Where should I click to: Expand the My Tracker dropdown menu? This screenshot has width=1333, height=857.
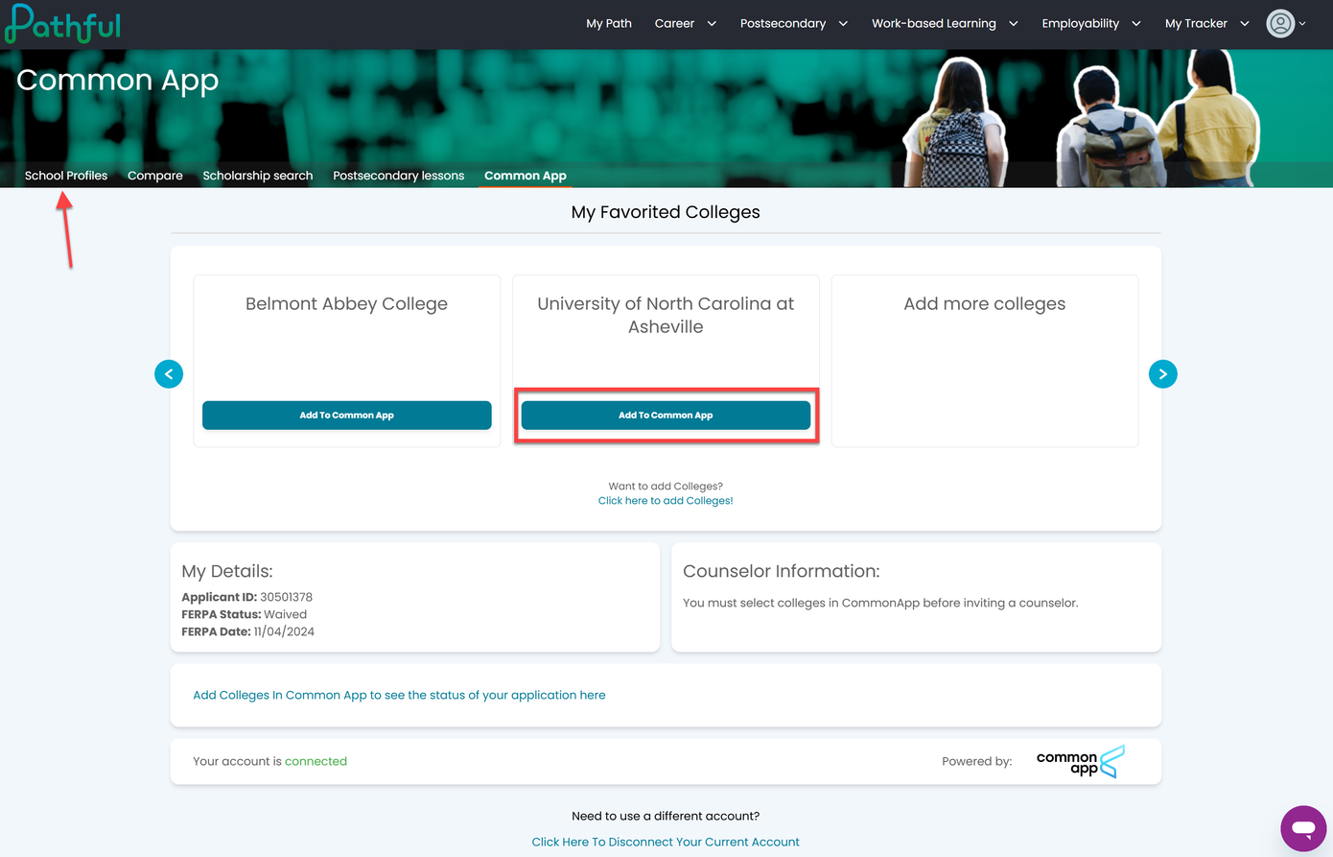tap(1207, 23)
